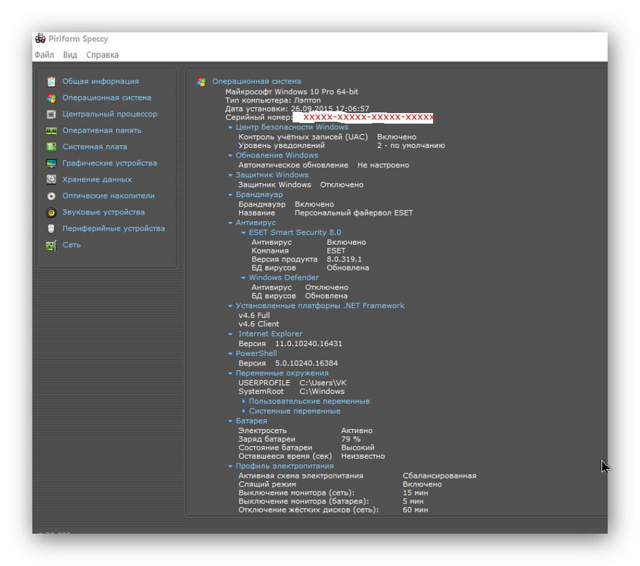Select the text Майкрософт Windows 10 Pro 64-bit
The image size is (640, 566).
click(292, 92)
